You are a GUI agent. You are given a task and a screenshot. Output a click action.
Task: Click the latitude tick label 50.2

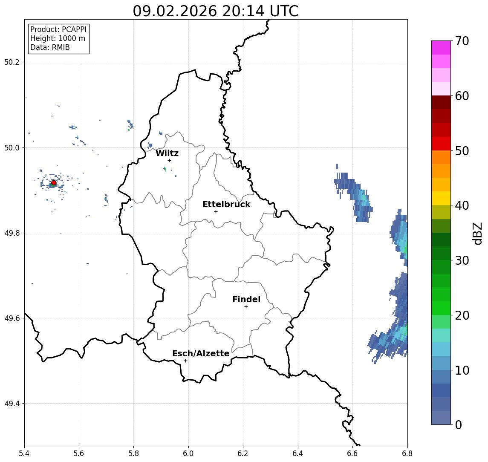(12, 62)
